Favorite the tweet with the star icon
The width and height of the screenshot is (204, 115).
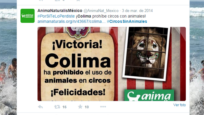[x=80, y=107]
